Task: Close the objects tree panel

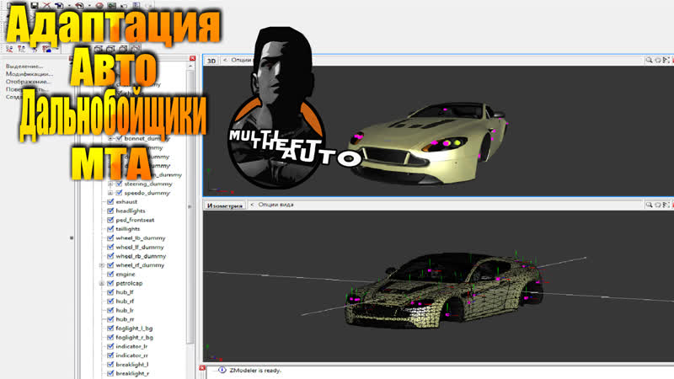Action: [x=193, y=58]
